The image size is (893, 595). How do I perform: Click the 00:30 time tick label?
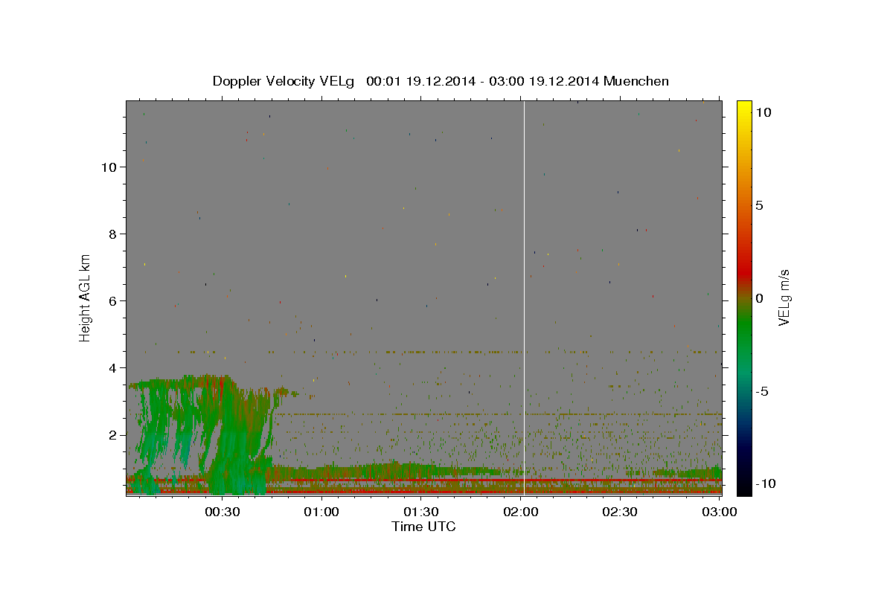(x=223, y=512)
